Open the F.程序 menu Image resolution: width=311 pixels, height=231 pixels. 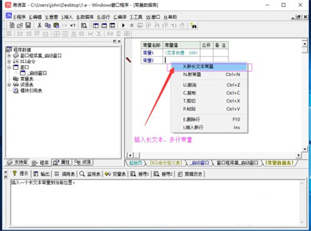tap(20, 17)
